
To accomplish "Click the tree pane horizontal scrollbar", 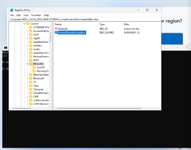I will tap(22, 108).
